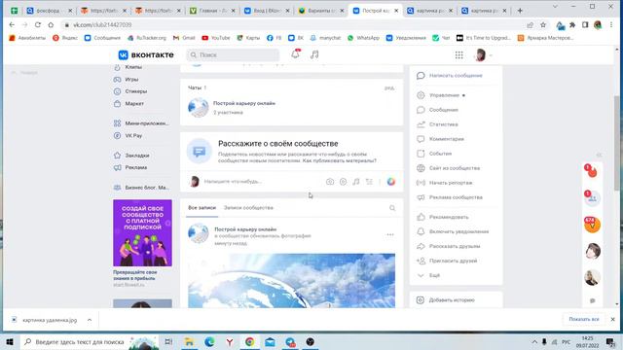Open Закладки in left sidebar
The image size is (623, 350).
(131, 156)
